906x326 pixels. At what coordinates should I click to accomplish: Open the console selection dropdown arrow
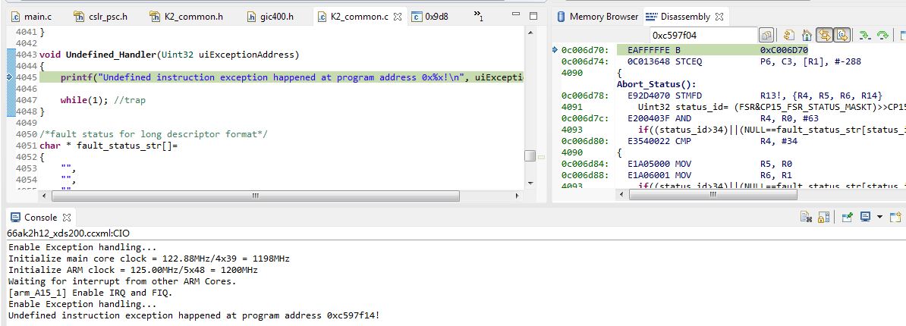click(x=879, y=217)
